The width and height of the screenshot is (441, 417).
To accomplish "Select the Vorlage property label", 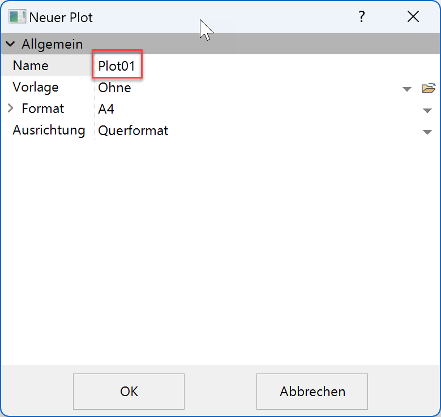I will (35, 87).
